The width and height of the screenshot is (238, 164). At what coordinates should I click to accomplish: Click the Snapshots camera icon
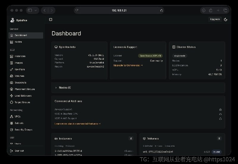pos(12,83)
